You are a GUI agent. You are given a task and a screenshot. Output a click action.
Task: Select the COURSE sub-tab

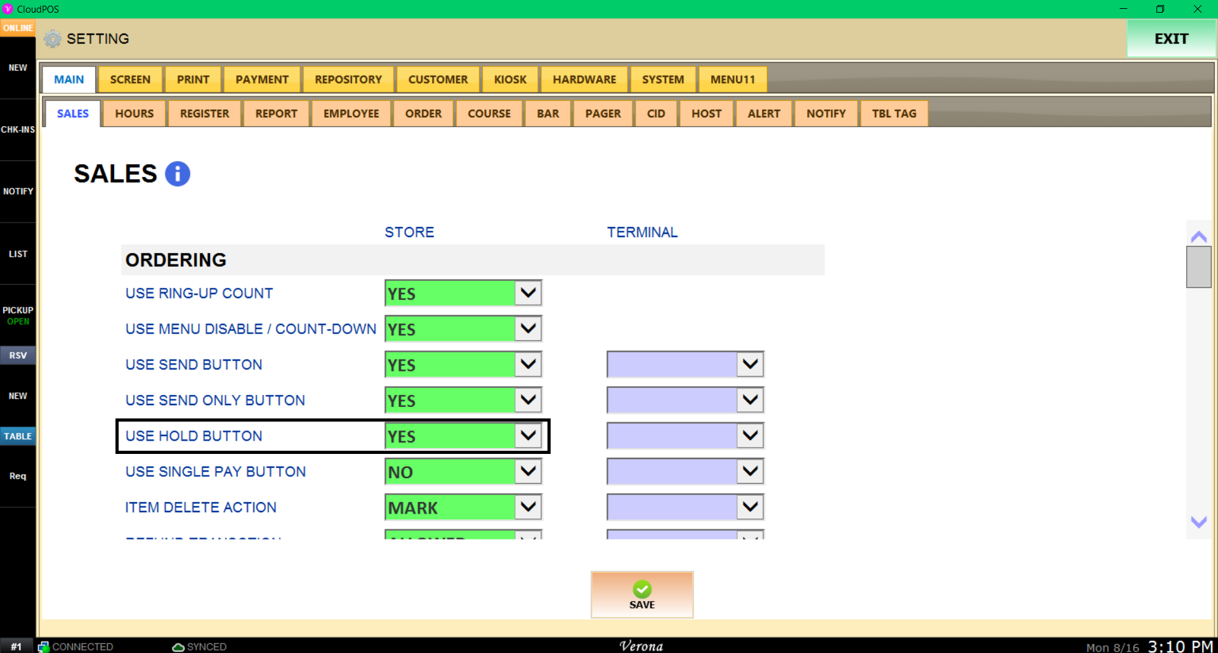pos(489,113)
